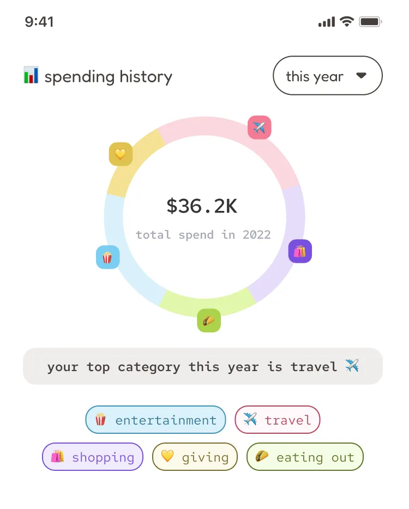Switch to the travel category pill
This screenshot has width=409, height=509.
[278, 420]
